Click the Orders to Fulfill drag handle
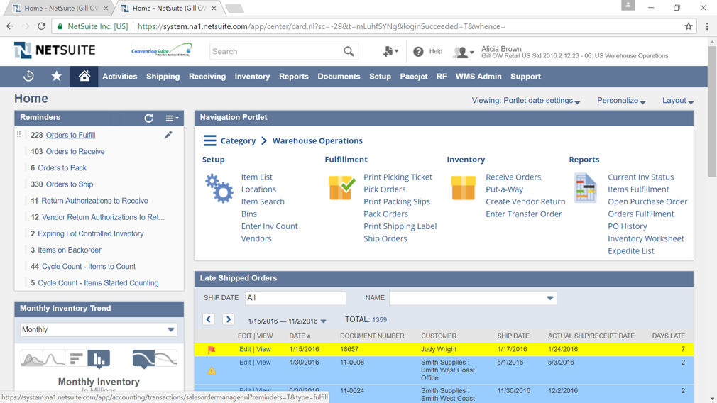This screenshot has width=717, height=403. click(x=18, y=134)
